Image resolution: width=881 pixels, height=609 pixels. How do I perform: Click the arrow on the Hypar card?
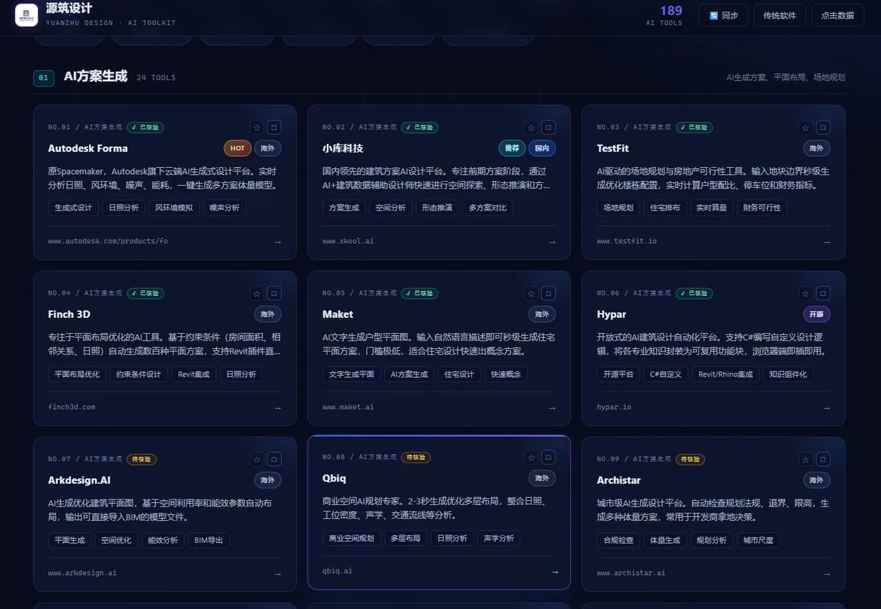pyautogui.click(x=827, y=408)
